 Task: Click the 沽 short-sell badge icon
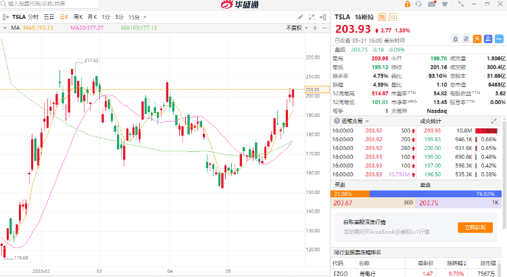click(393, 17)
